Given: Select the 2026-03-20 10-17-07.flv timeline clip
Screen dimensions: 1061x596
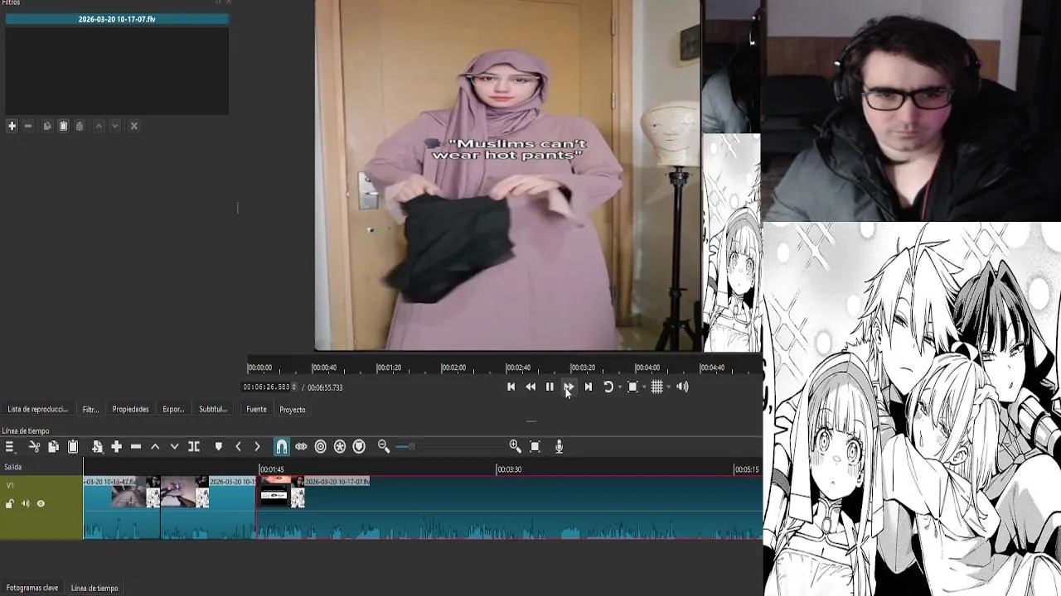Looking at the screenshot, I should point(509,507).
